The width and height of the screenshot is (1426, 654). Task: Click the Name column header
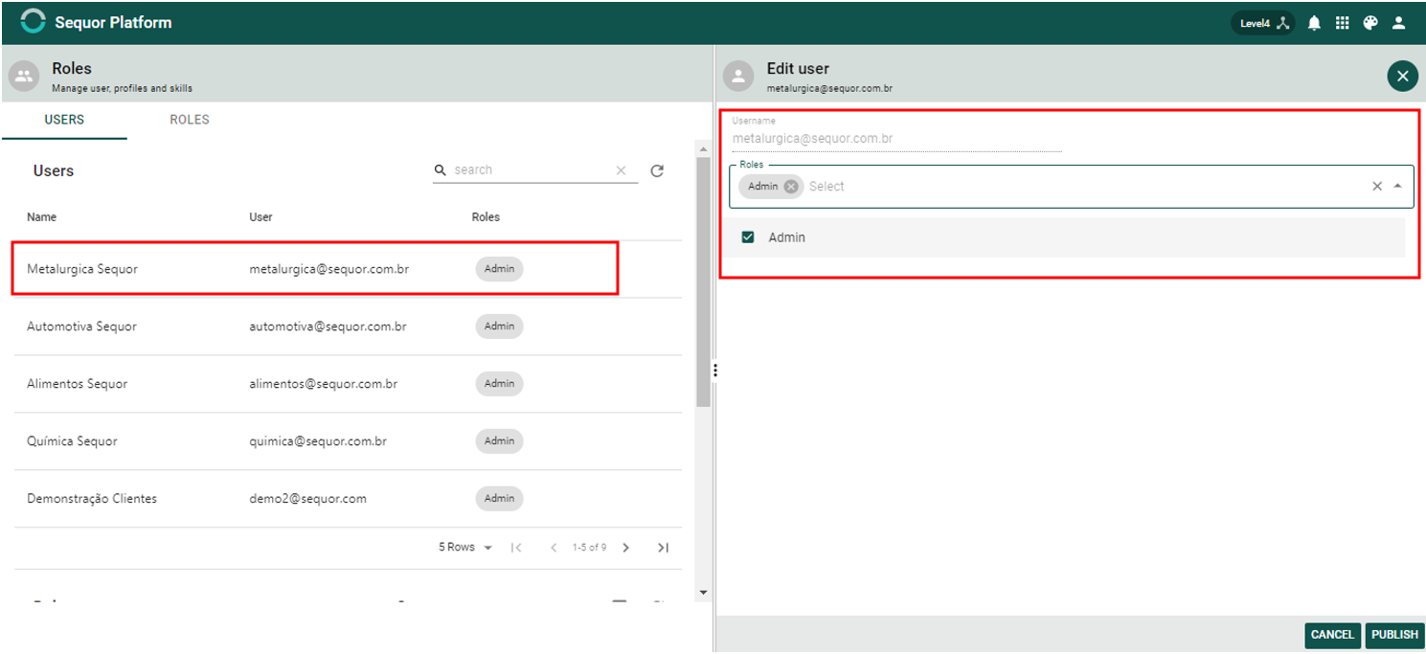[41, 217]
